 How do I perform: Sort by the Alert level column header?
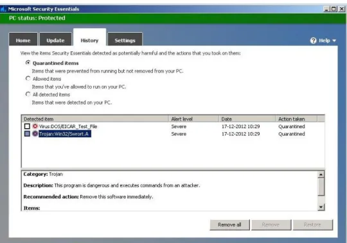tap(193, 119)
